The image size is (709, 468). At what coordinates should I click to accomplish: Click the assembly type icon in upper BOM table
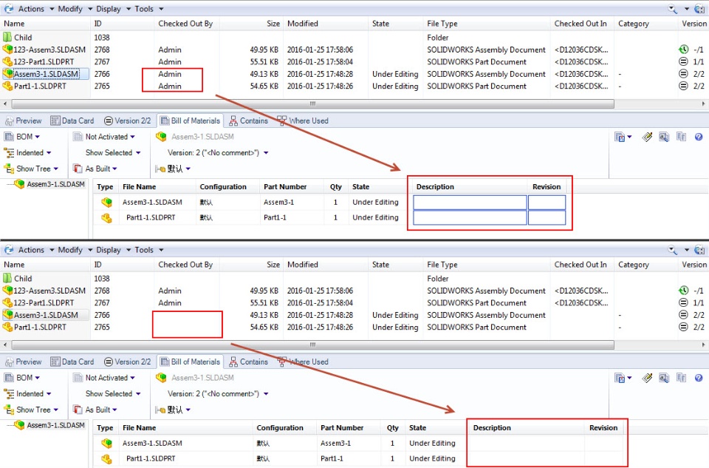[x=106, y=203]
